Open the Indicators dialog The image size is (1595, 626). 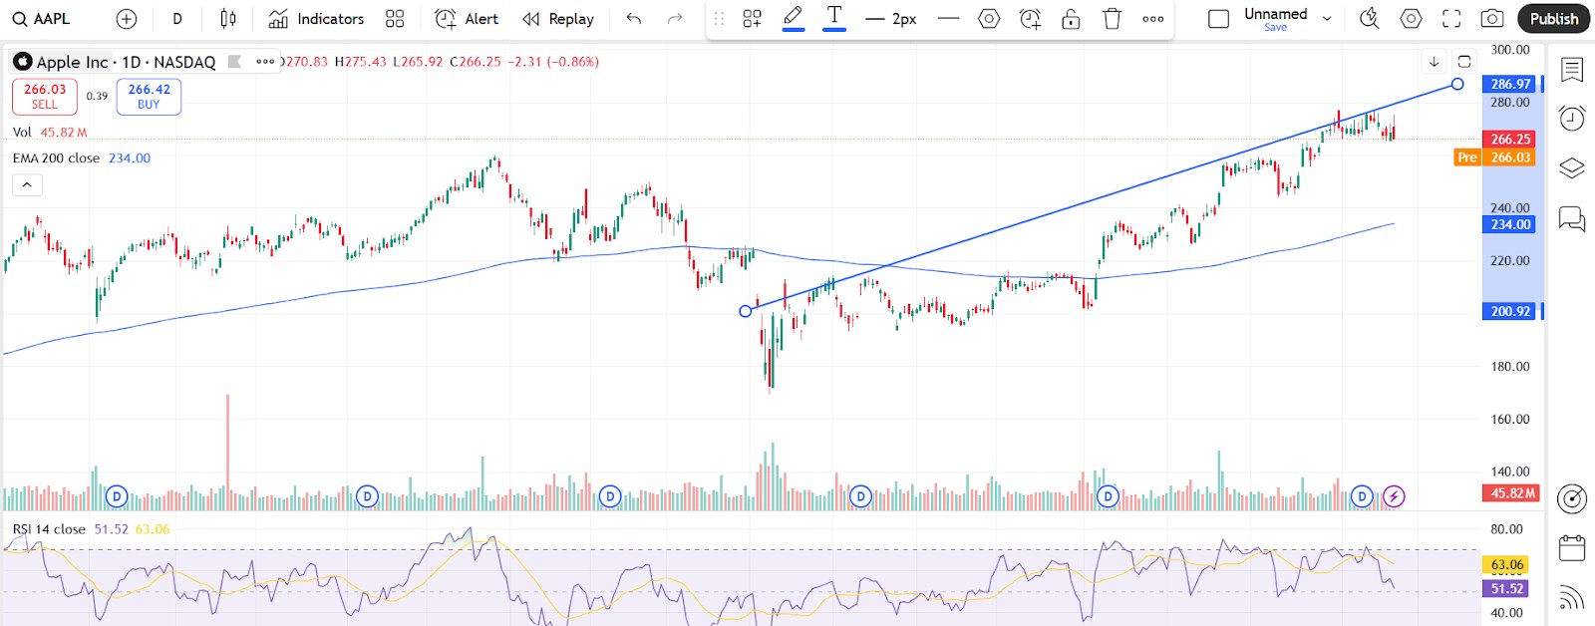pyautogui.click(x=316, y=19)
